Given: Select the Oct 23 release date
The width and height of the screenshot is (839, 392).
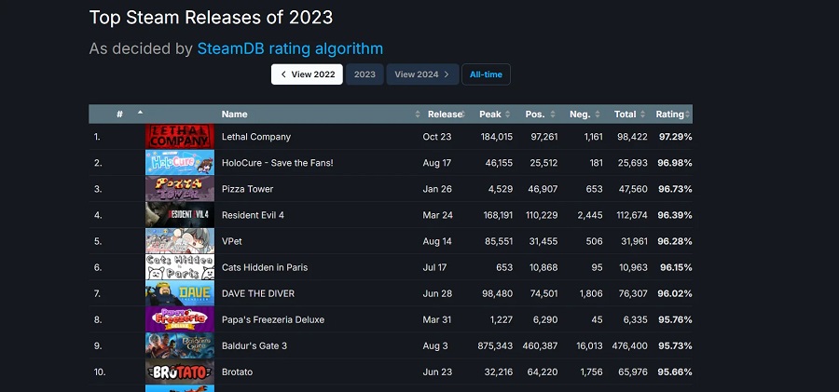Looking at the screenshot, I should coord(436,137).
